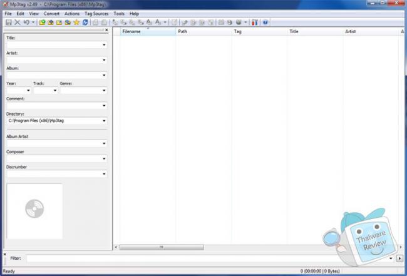Image resolution: width=407 pixels, height=276 pixels.
Task: Click the Add directory folder icon
Action: click(x=51, y=23)
